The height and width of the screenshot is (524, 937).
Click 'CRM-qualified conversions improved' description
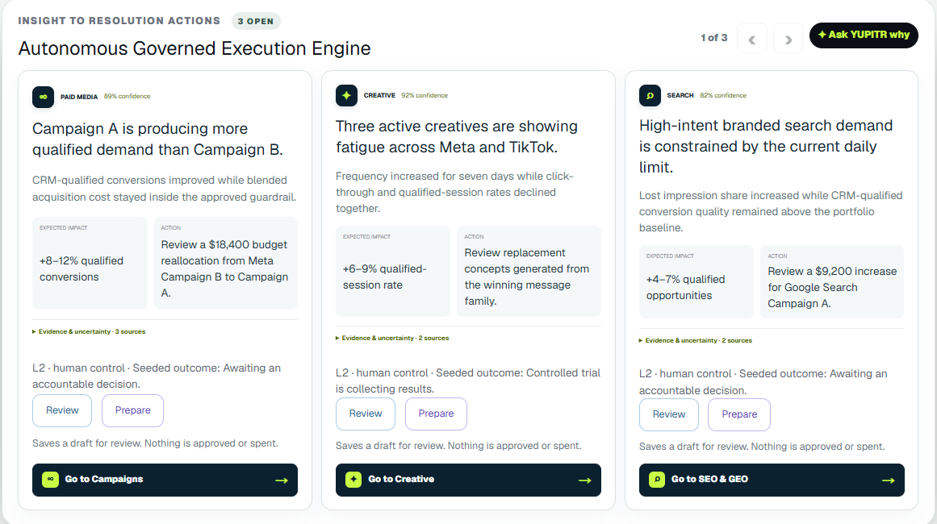(165, 189)
